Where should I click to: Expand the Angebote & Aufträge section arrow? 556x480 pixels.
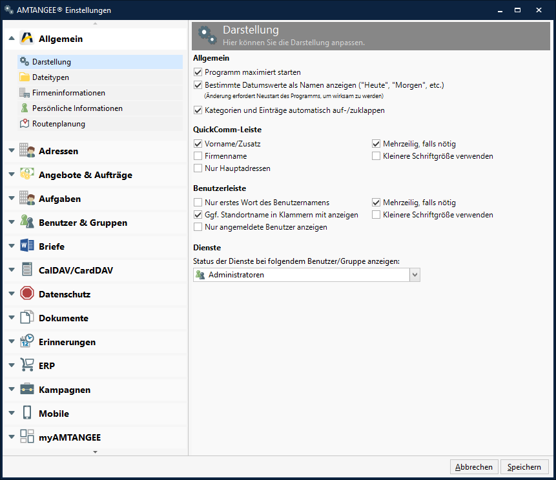click(x=12, y=174)
